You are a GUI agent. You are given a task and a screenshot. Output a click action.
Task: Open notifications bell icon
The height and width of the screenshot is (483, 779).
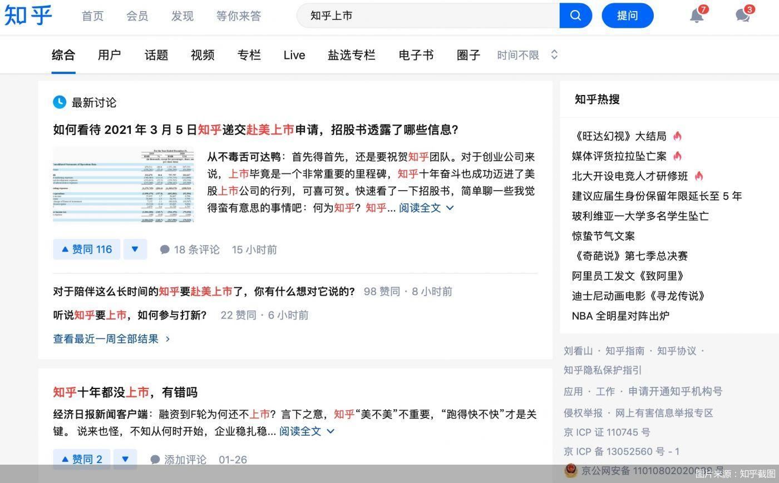(x=697, y=16)
